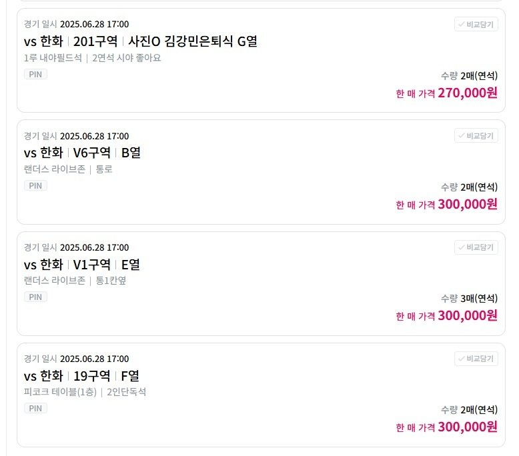The height and width of the screenshot is (456, 519).
Task: Toggle 비교담기 for the V1구역 listing
Action: point(476,247)
